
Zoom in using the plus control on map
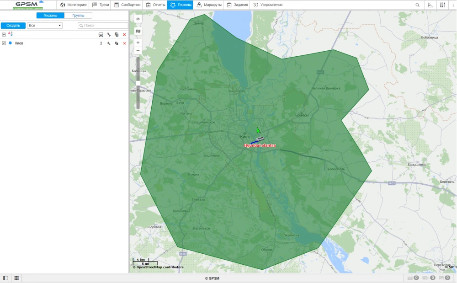(137, 42)
